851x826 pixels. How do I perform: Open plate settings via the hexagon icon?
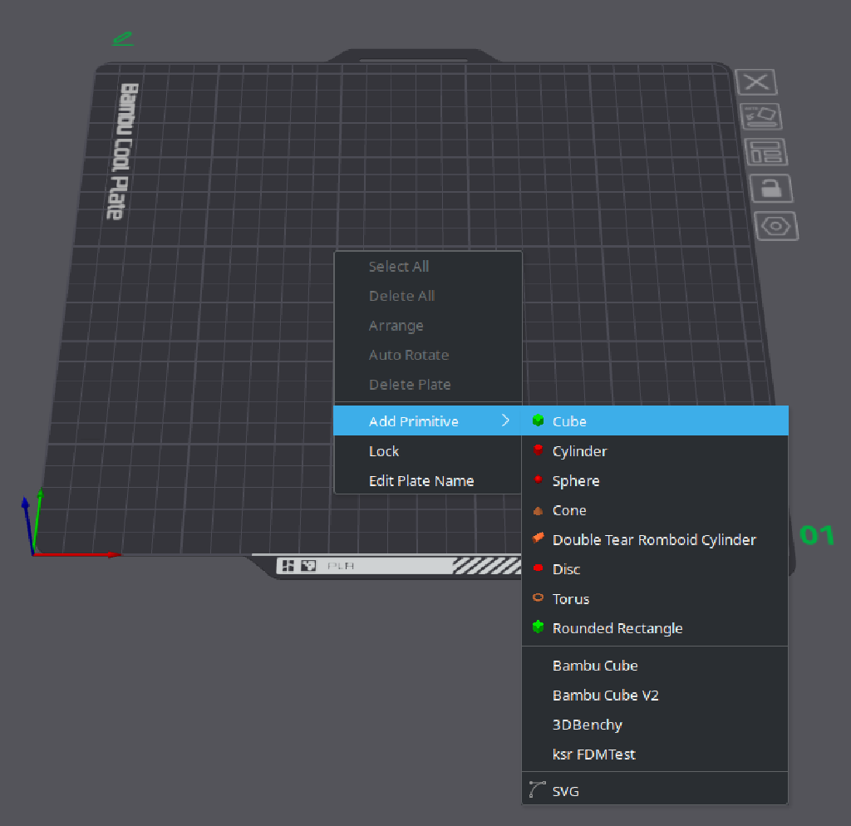point(777,225)
